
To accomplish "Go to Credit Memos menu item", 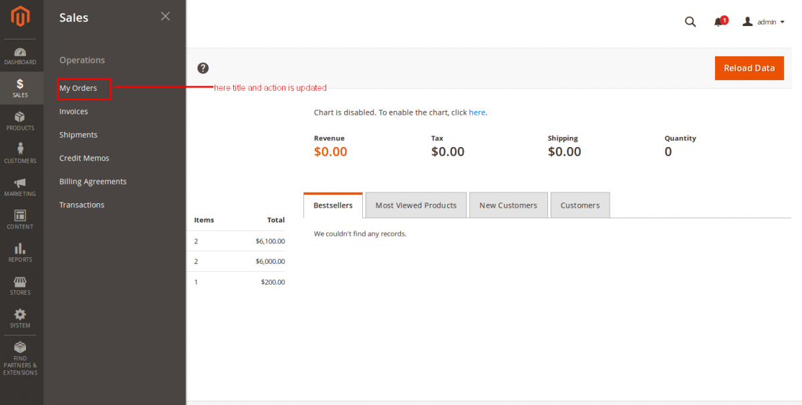I will (84, 158).
